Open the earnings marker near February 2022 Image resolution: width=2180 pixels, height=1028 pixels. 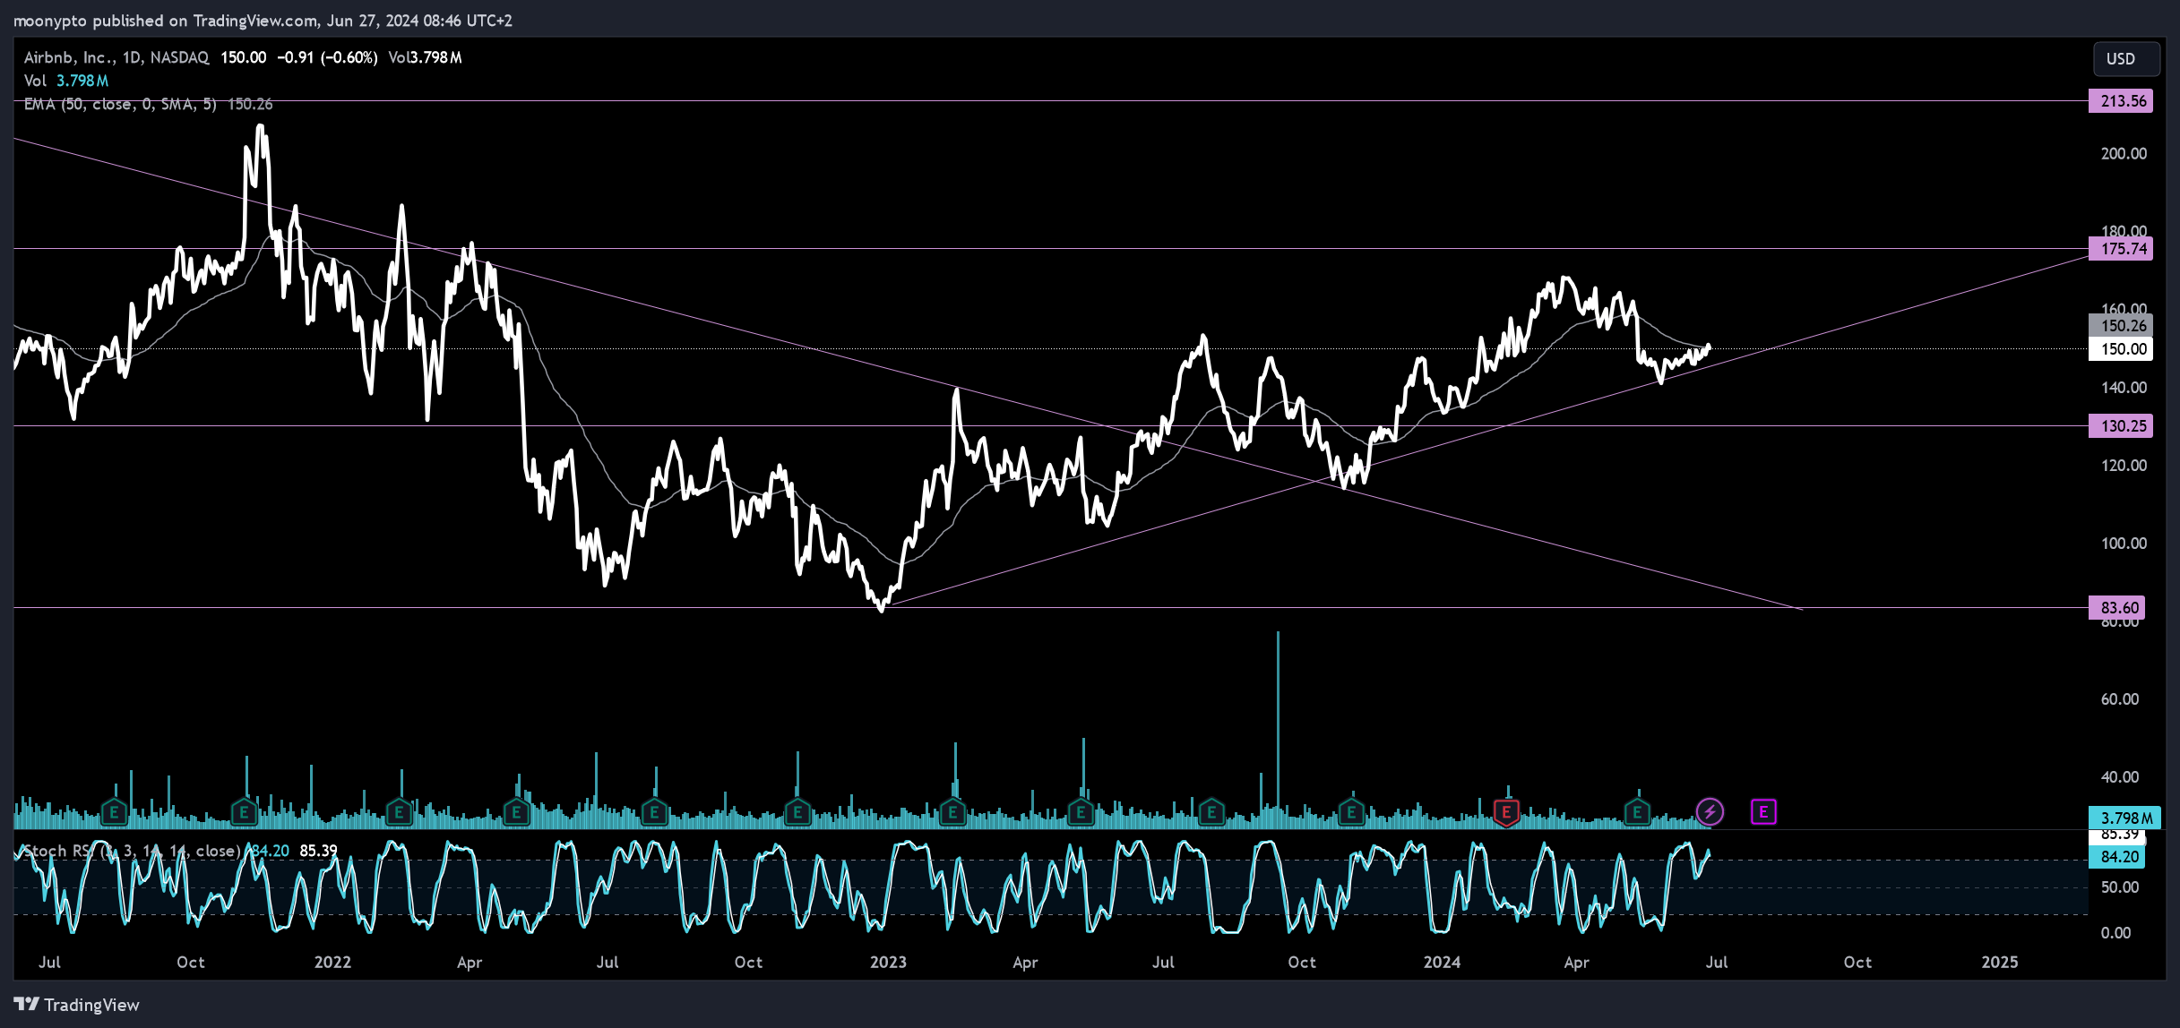(399, 813)
